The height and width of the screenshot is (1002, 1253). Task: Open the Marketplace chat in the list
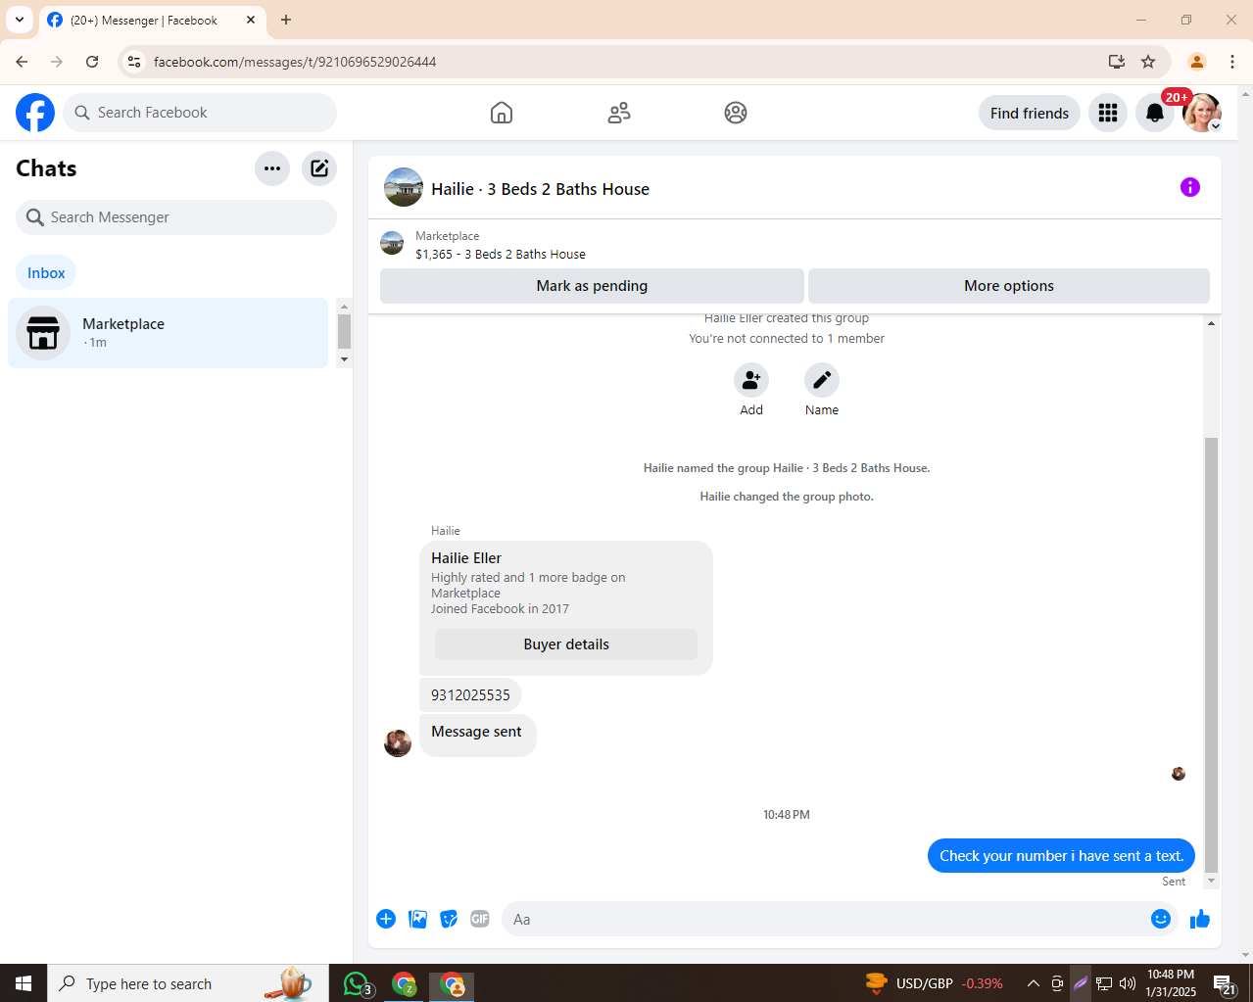pos(168,333)
